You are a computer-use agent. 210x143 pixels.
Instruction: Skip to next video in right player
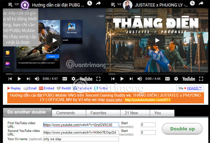[x=131, y=79]
